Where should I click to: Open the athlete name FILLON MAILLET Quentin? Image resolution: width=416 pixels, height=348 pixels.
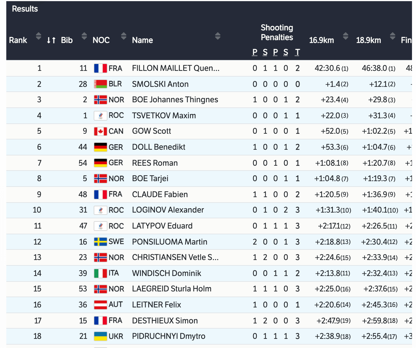coord(175,68)
